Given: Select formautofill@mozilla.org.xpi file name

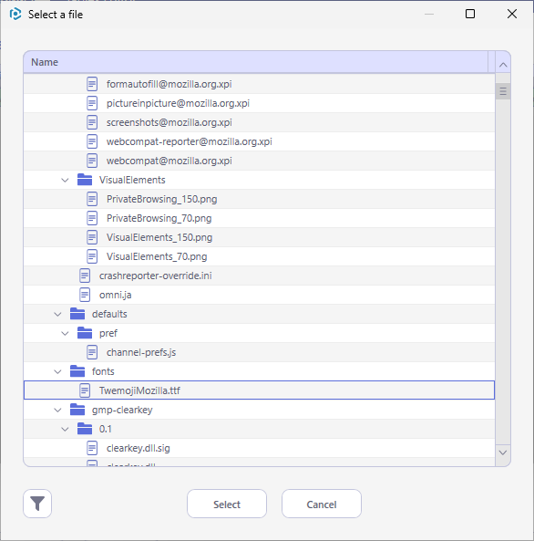Looking at the screenshot, I should tap(169, 84).
